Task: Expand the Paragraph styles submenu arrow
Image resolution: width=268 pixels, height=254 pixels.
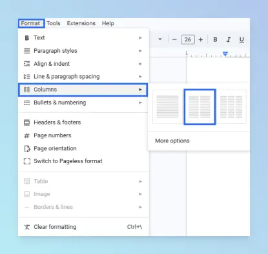Action: click(x=140, y=51)
